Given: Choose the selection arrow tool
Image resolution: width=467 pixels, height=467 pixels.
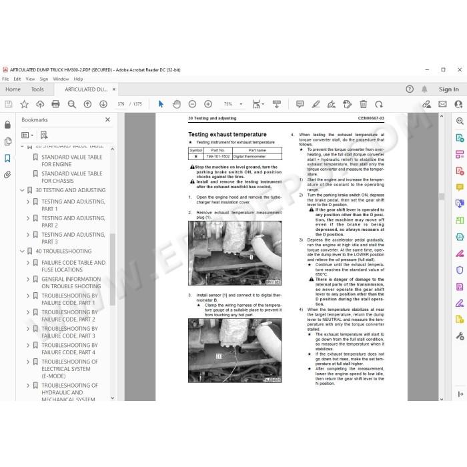Looking at the screenshot, I should (x=161, y=104).
